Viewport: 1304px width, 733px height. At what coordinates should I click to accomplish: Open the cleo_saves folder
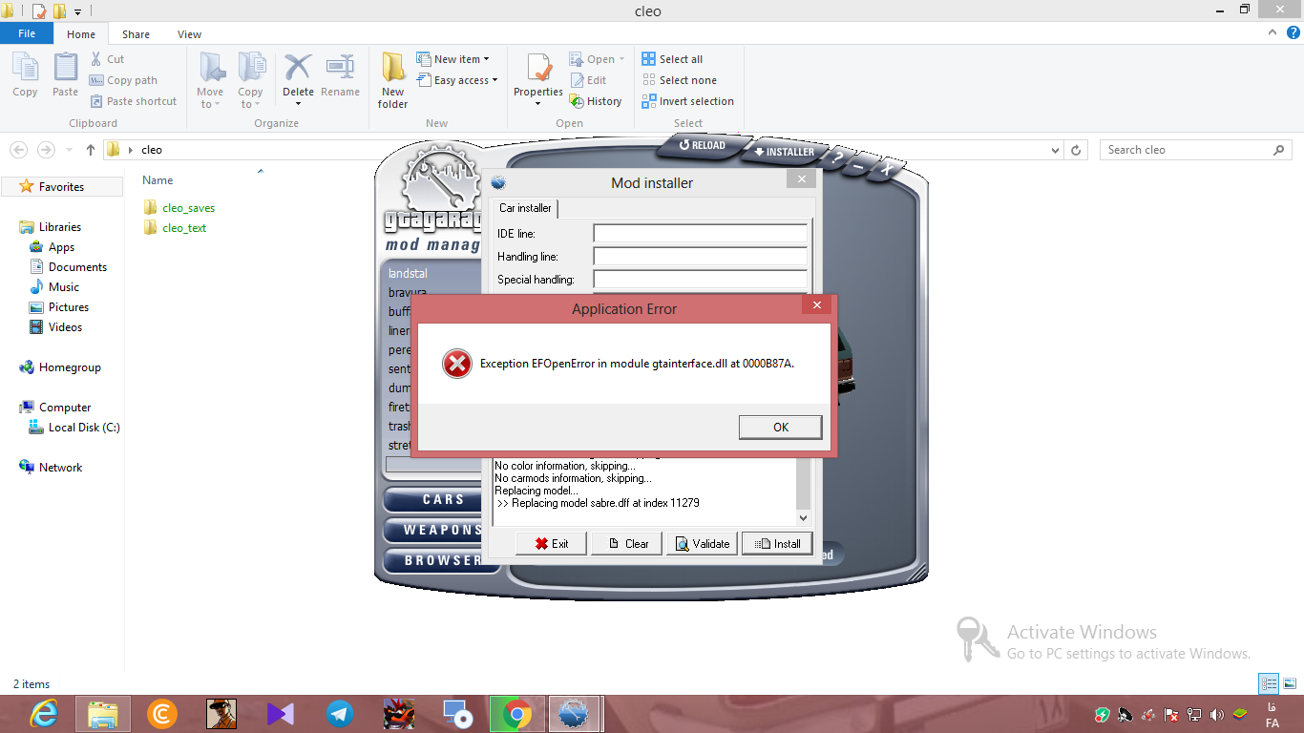(x=188, y=207)
